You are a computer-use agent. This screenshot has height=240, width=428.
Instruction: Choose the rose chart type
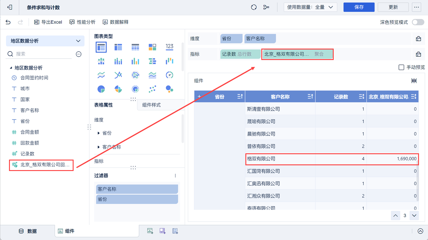tap(118, 89)
